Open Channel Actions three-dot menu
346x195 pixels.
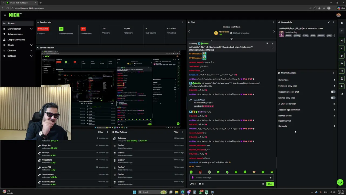click(x=334, y=73)
